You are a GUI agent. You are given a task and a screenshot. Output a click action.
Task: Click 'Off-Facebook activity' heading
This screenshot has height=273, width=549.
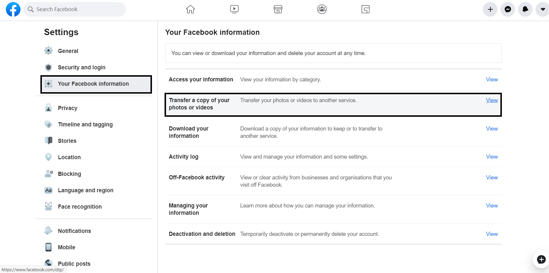point(197,177)
